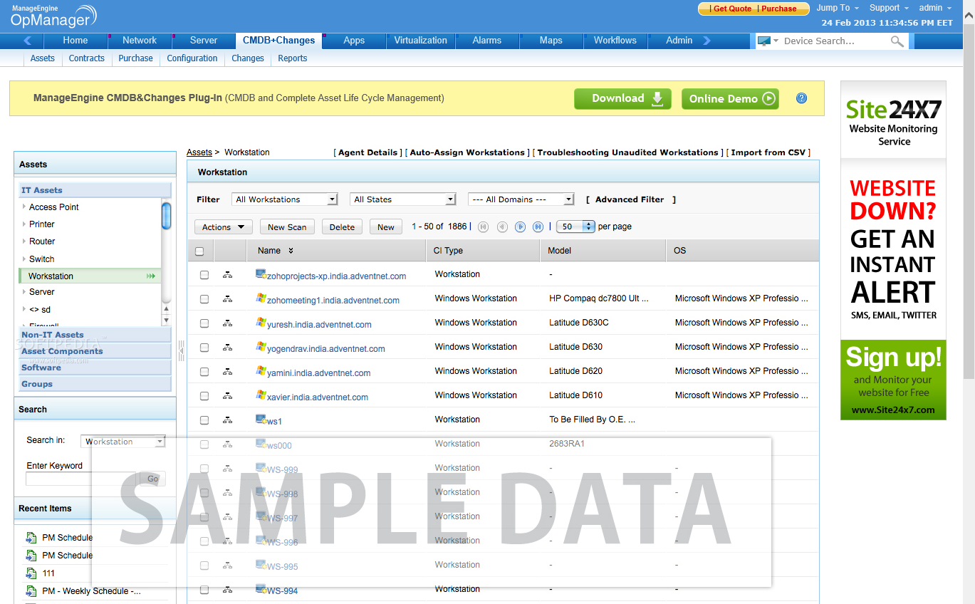975x604 pixels.
Task: Check the WS-994 row checkbox
Action: (204, 590)
